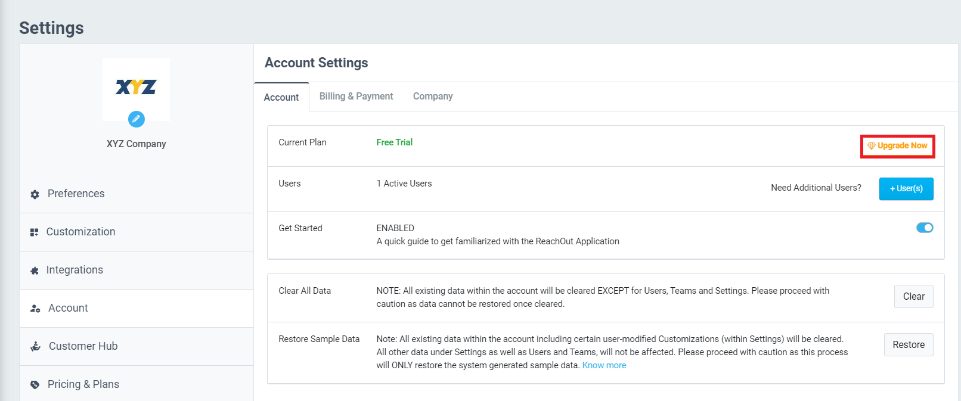Viewport: 961px width, 401px height.
Task: Open the Know more link
Action: click(x=604, y=365)
